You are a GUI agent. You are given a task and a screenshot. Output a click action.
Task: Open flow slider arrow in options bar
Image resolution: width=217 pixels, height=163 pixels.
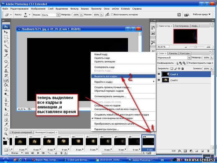click(x=102, y=15)
